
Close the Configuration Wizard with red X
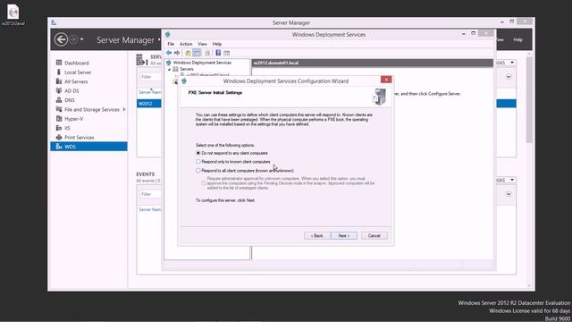[x=386, y=80]
